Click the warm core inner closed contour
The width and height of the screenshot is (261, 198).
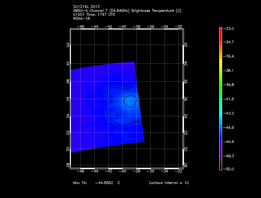(130, 102)
